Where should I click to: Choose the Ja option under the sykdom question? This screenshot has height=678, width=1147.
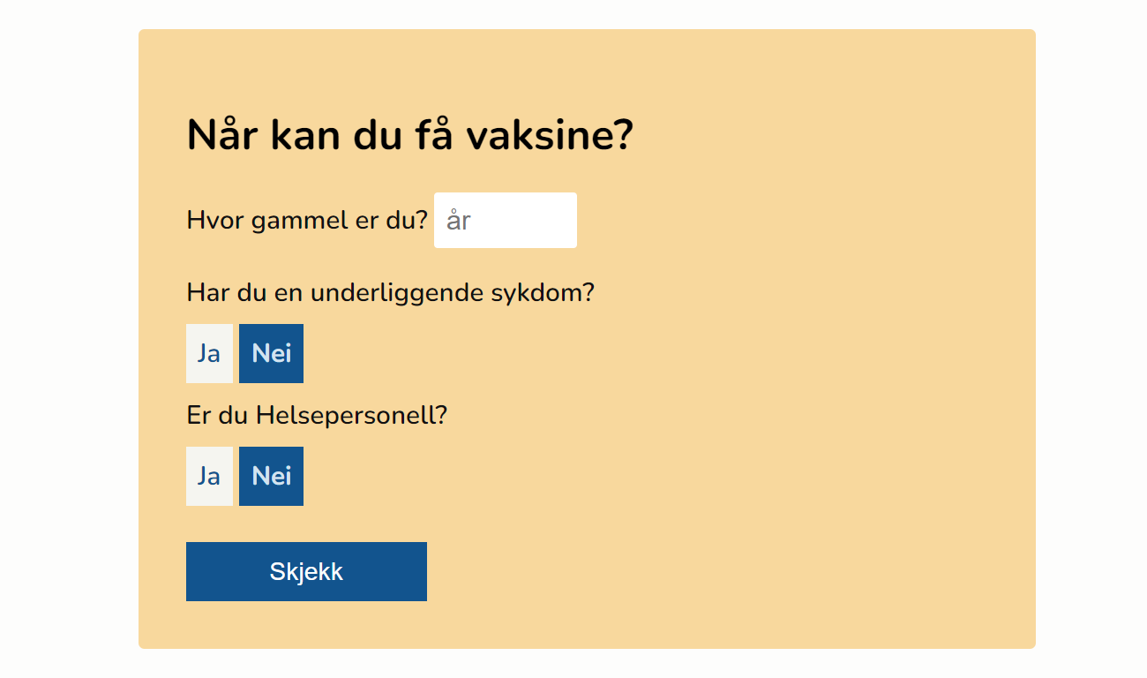(x=209, y=353)
